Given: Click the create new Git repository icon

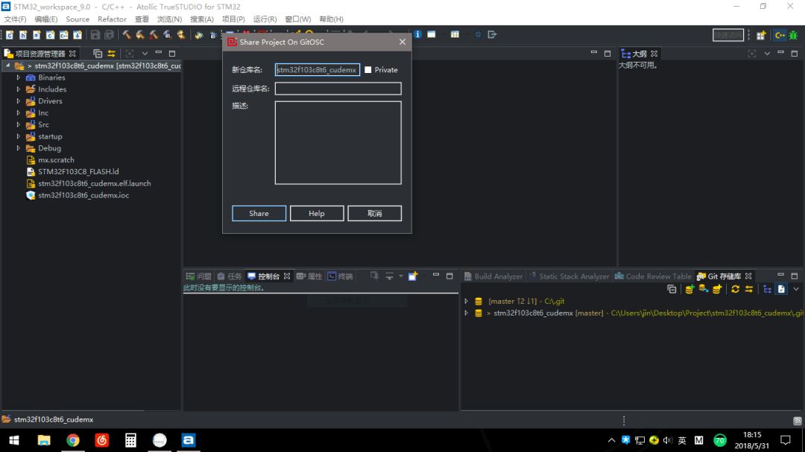Looking at the screenshot, I should [717, 289].
